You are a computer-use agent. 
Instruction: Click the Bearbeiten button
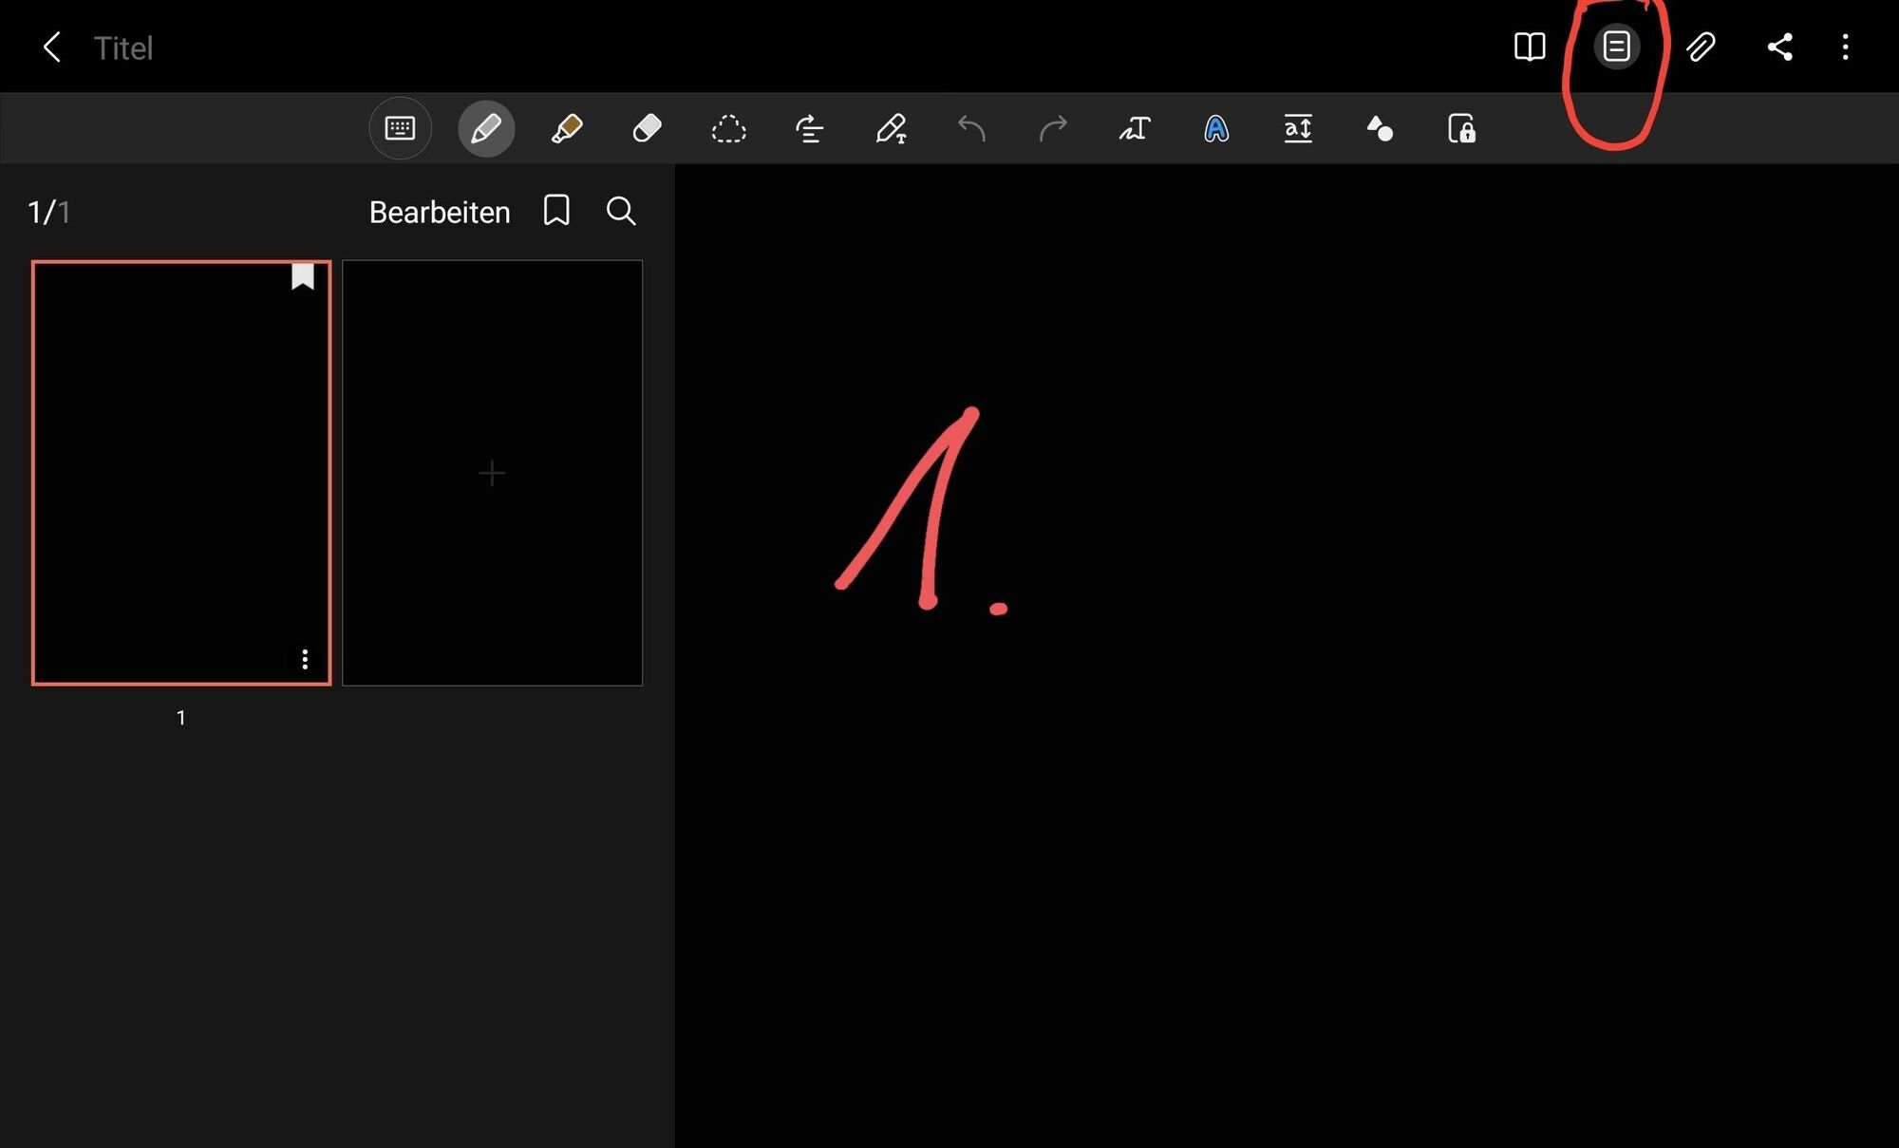point(440,212)
